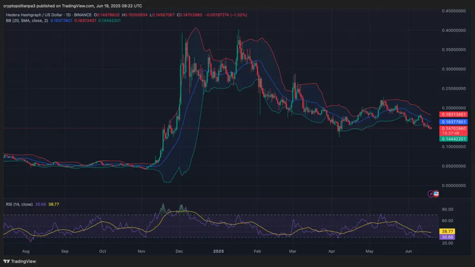This screenshot has width=475, height=267.
Task: Click the Oct label on time axis
Action: pyautogui.click(x=103, y=251)
